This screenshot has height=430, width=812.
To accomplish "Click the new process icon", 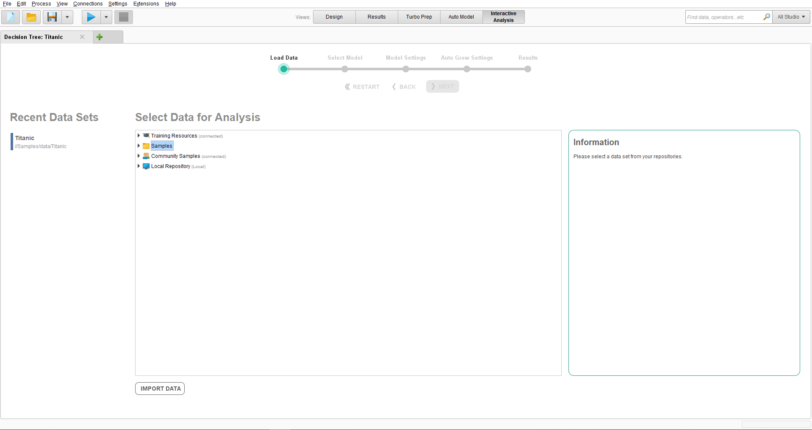I will point(11,17).
